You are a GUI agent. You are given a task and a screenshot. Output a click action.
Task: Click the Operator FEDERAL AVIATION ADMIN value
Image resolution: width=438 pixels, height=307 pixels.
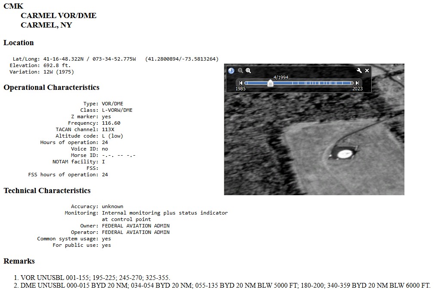tap(136, 232)
